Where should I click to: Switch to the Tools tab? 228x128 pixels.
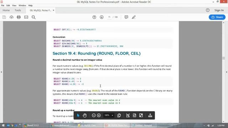pos(18,10)
